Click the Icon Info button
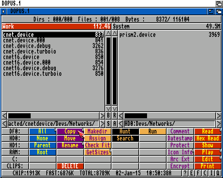 (x=180, y=152)
